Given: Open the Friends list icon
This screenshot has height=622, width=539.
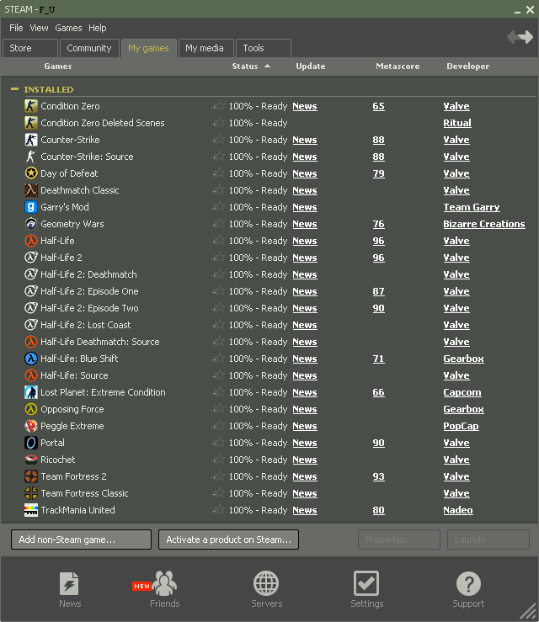Looking at the screenshot, I should [164, 583].
